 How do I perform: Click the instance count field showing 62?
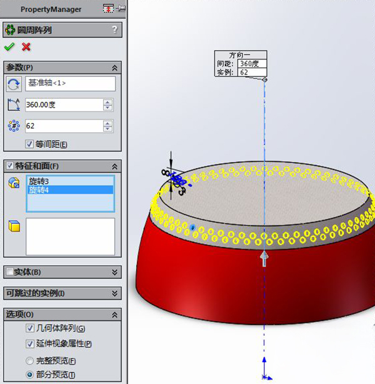(x=64, y=126)
